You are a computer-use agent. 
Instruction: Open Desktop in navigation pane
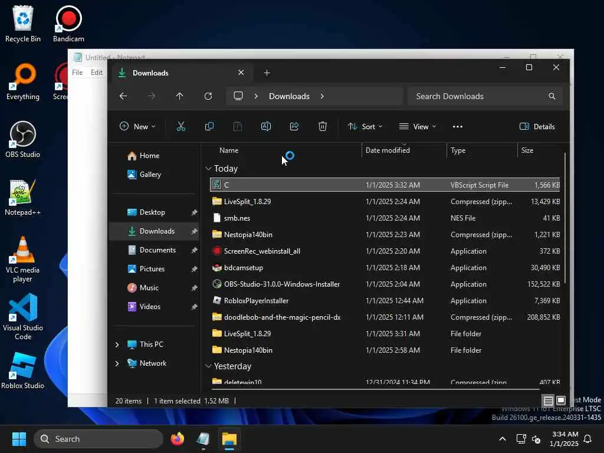pyautogui.click(x=155, y=212)
